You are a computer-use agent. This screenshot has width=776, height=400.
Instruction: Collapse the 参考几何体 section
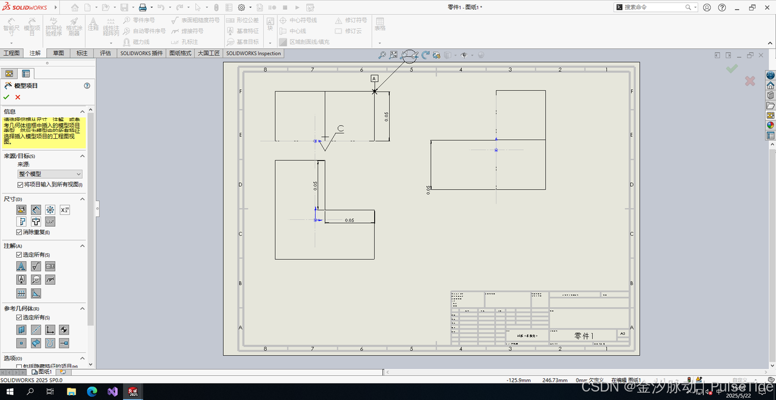(82, 309)
